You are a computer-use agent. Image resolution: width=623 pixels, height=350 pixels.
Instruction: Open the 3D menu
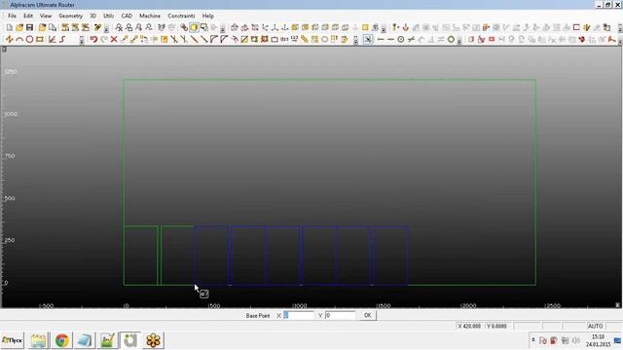point(93,16)
